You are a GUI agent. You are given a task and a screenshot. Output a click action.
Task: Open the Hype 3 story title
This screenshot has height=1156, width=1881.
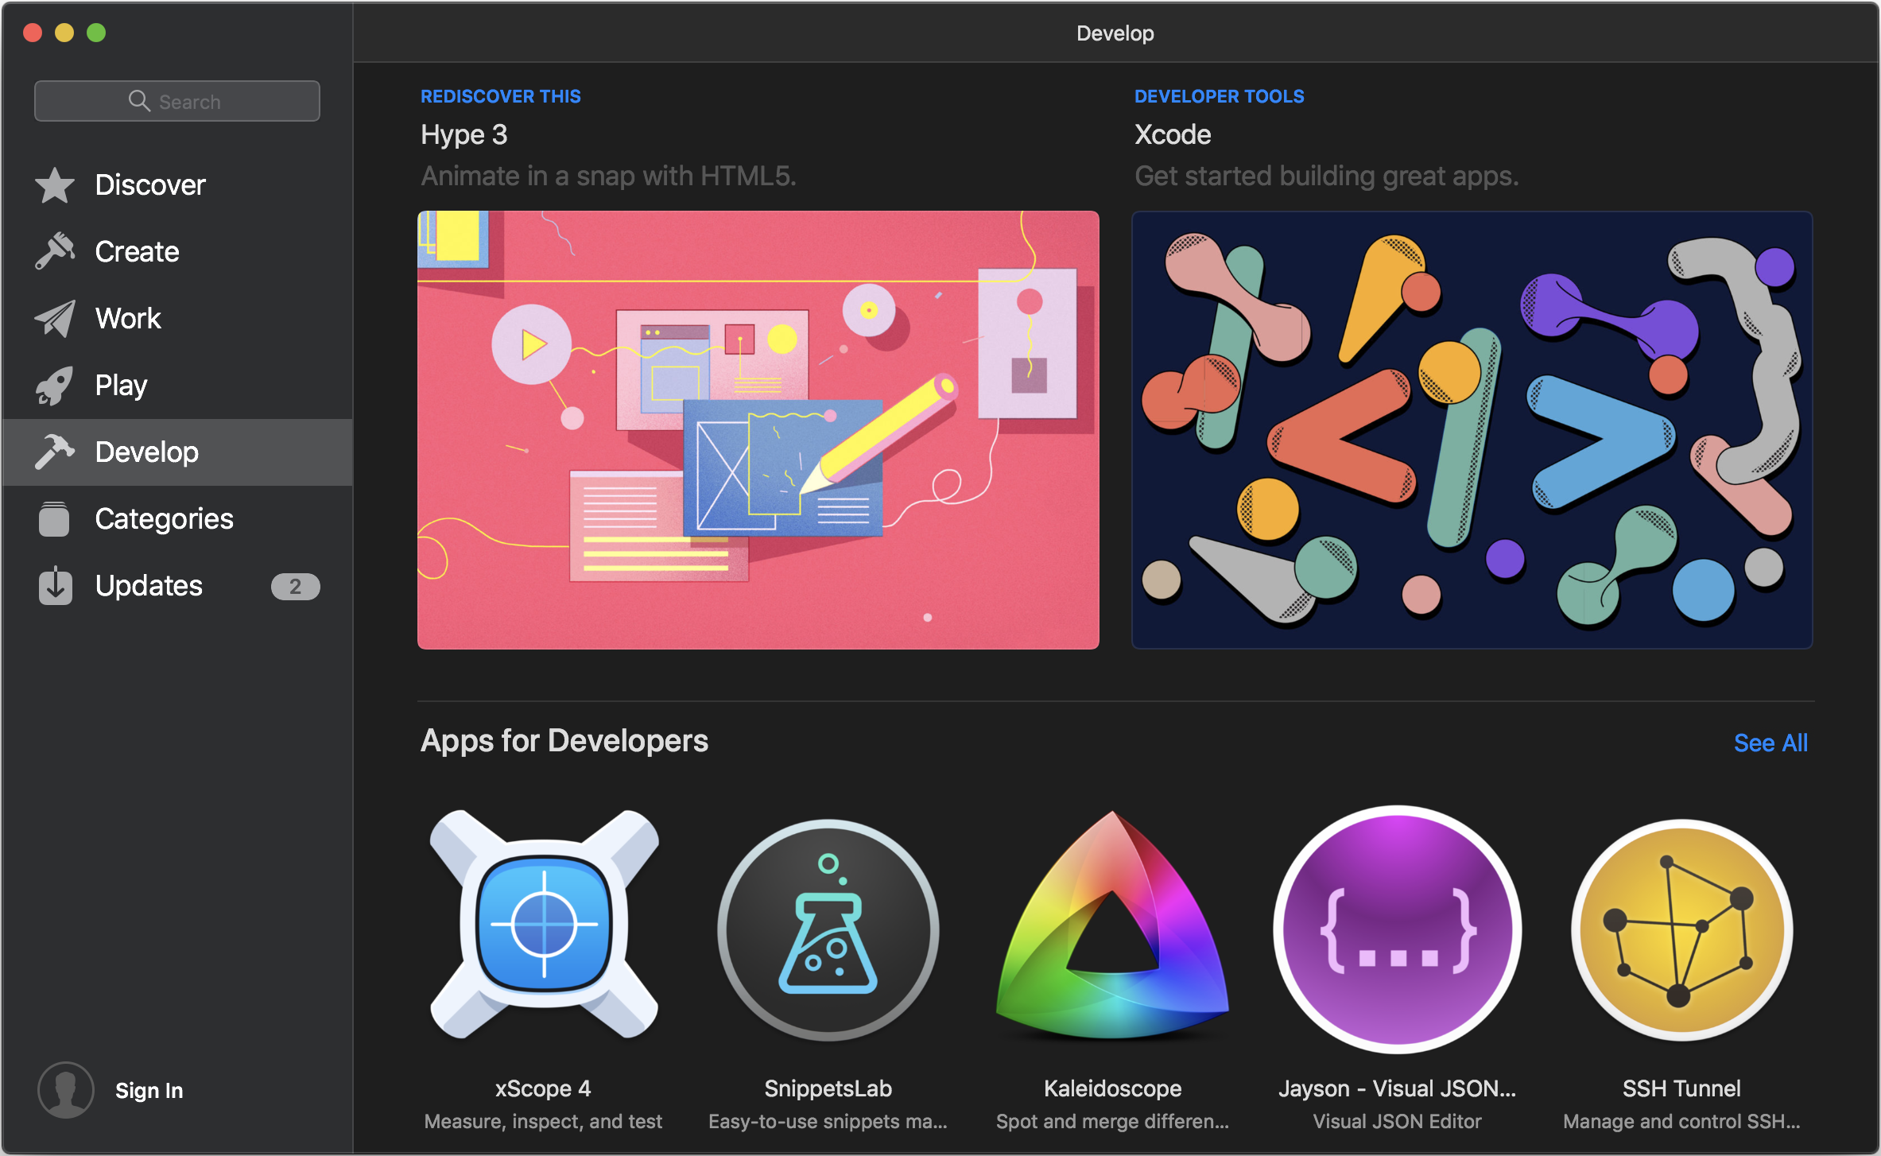[464, 135]
